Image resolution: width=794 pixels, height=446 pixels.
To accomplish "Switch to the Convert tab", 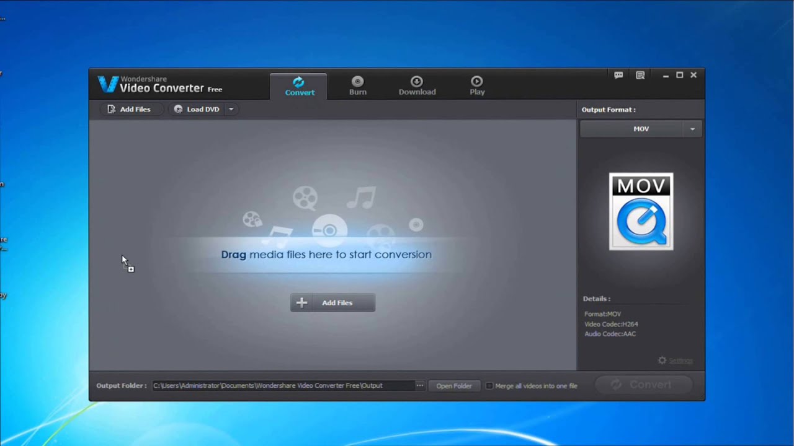I will click(300, 86).
